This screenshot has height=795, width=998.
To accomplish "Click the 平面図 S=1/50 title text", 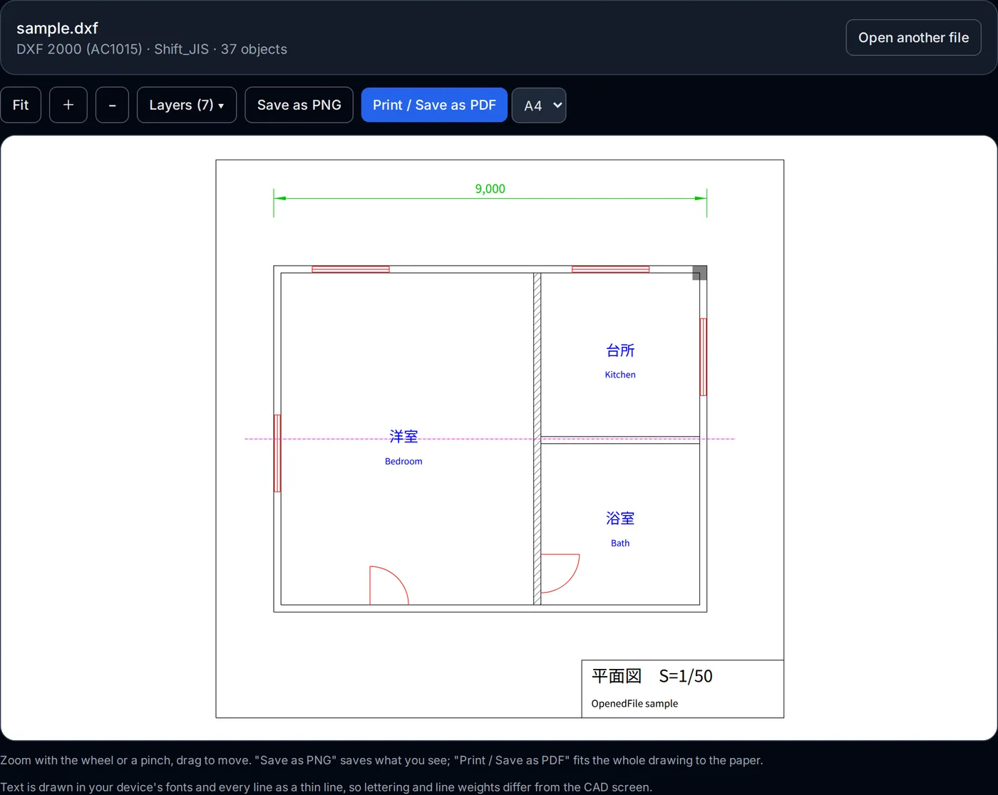I will coord(652,676).
